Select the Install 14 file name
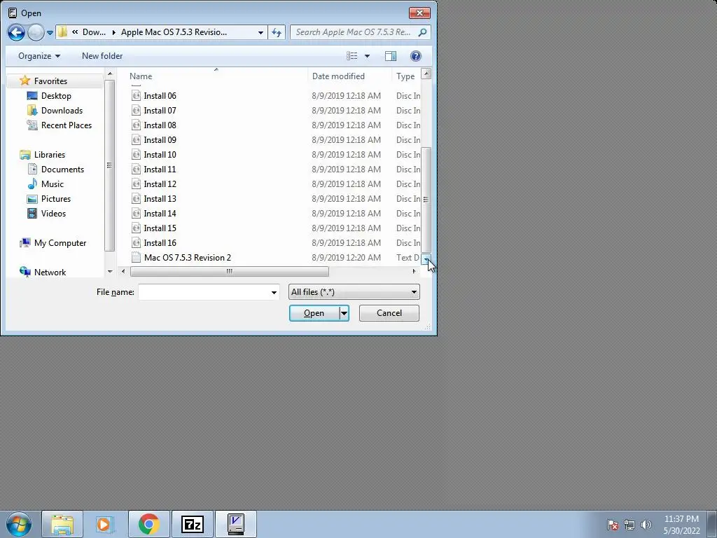 pyautogui.click(x=160, y=213)
